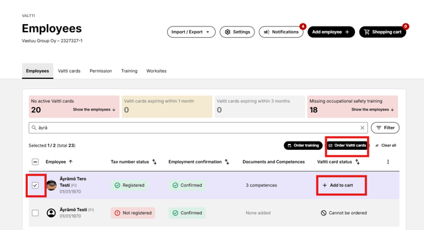Click the Not registered status badge
The image size is (424, 230).
pyautogui.click(x=133, y=213)
